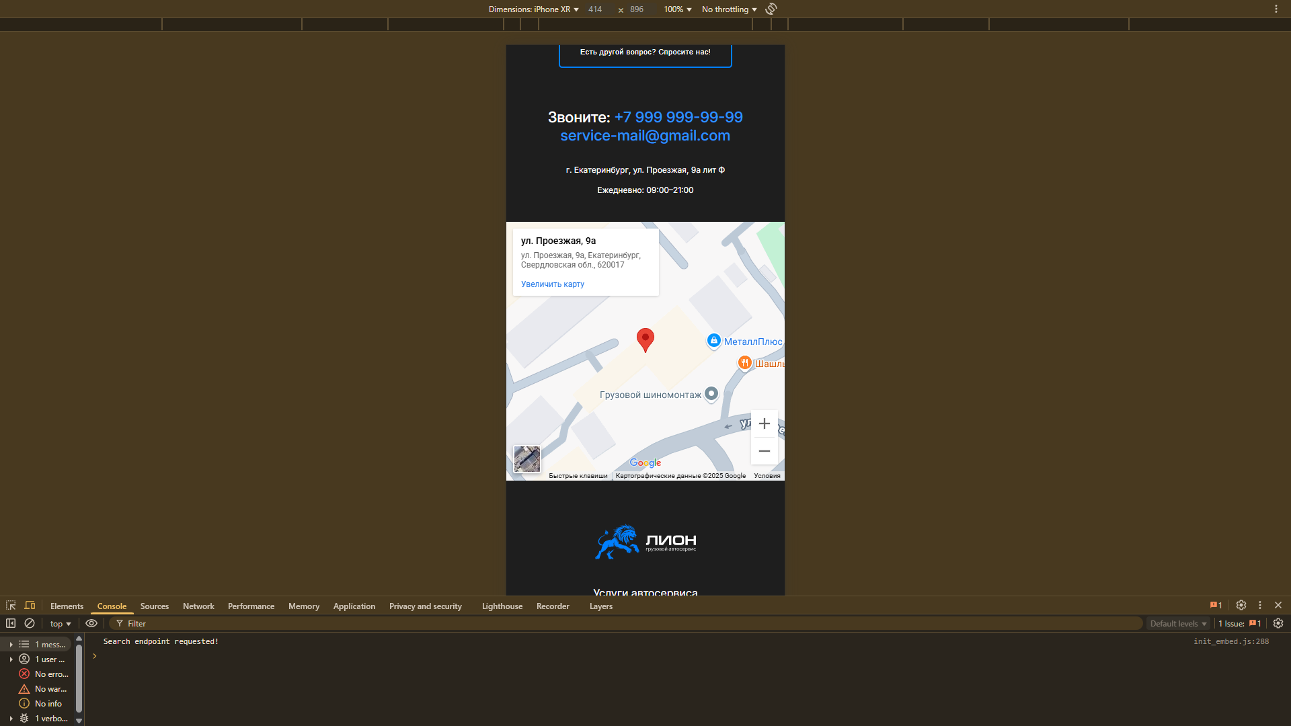1291x726 pixels.
Task: Open the 'No throttling' dropdown
Action: (x=728, y=9)
